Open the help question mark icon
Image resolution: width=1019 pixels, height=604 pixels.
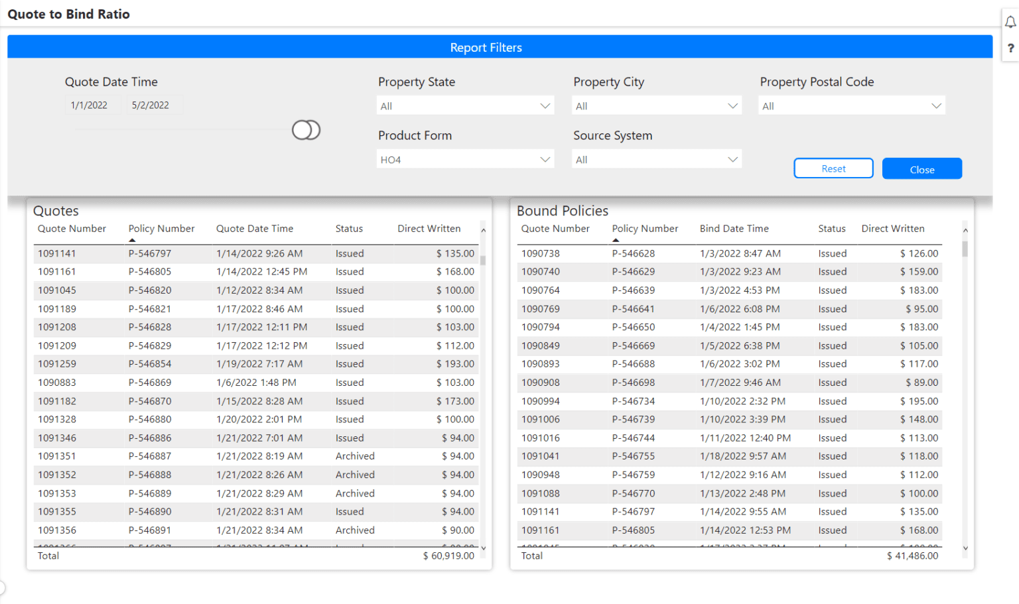point(1010,48)
